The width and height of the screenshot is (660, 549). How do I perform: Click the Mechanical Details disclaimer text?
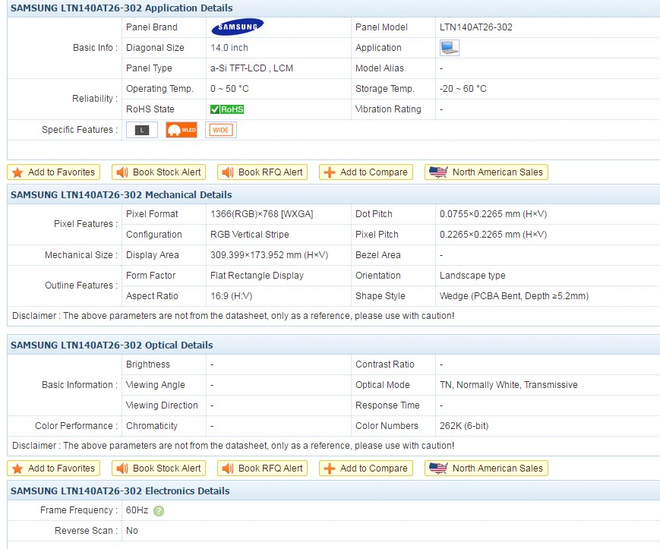pos(233,316)
